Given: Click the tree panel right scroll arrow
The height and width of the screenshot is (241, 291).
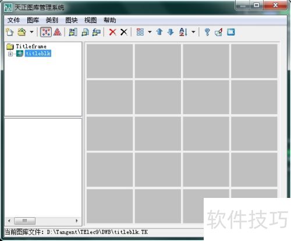Looking at the screenshot, I should (x=77, y=221).
